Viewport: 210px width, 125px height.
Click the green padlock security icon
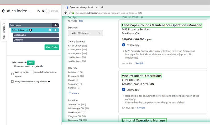click(73, 13)
